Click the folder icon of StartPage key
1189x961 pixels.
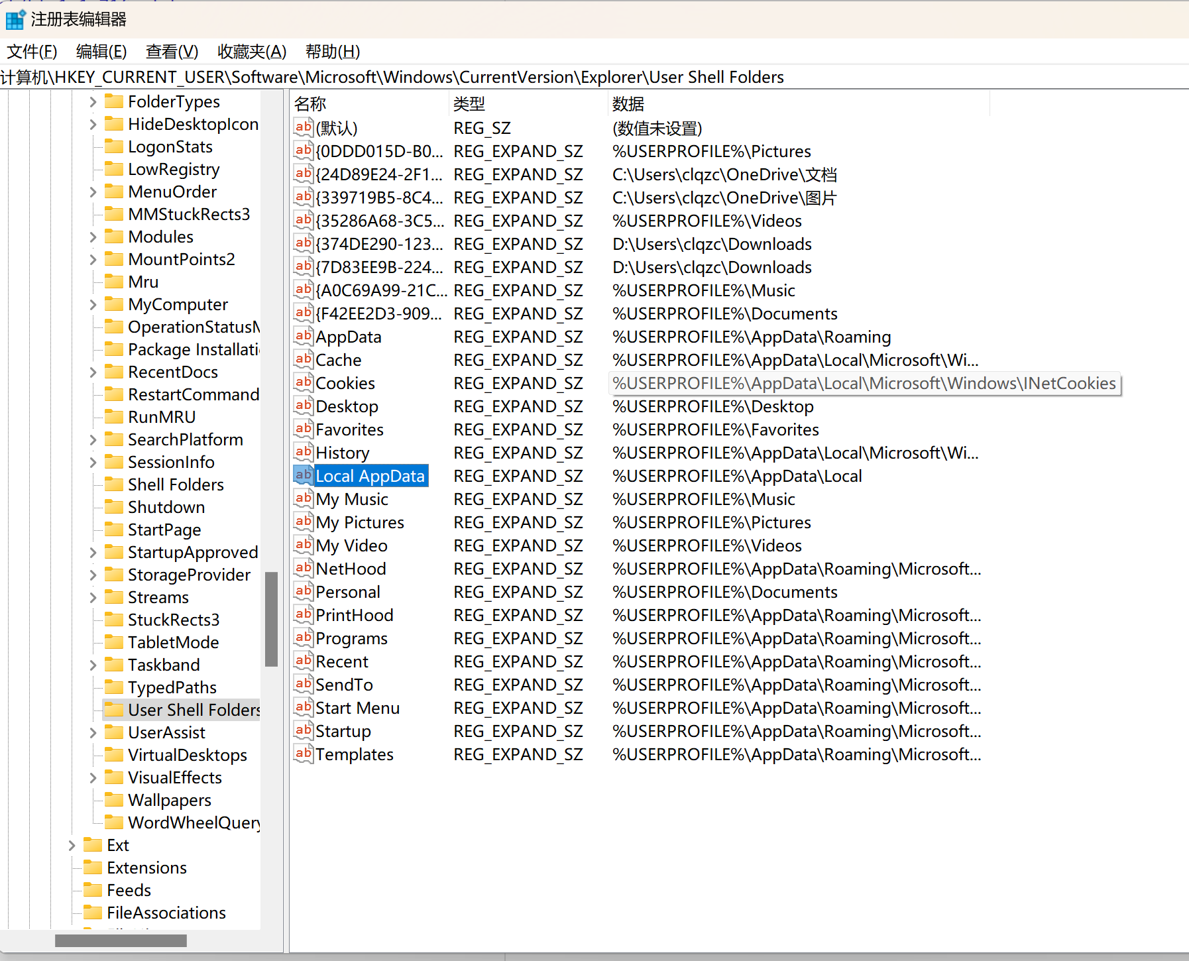(114, 529)
